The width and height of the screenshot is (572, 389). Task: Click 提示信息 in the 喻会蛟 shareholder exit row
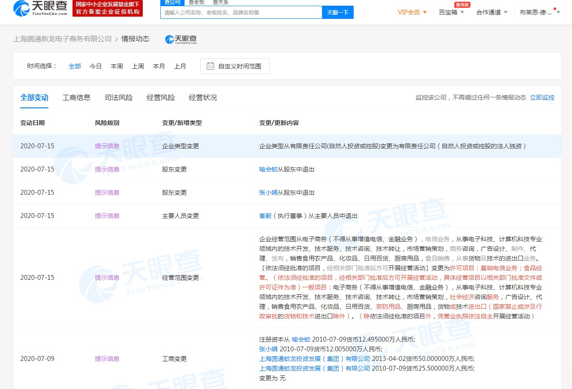tap(107, 169)
